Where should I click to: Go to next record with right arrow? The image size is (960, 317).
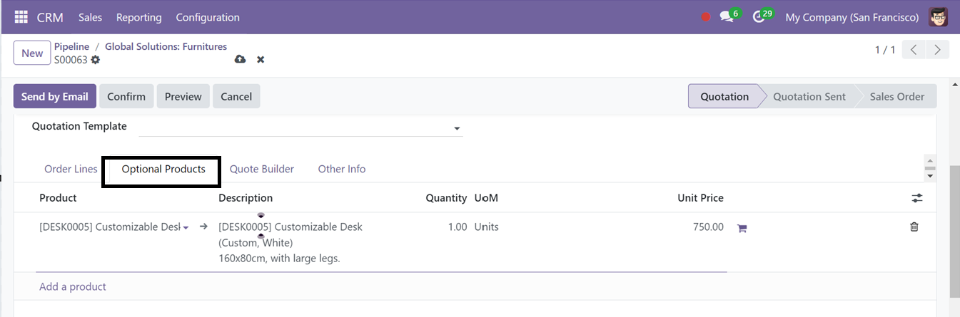(937, 50)
